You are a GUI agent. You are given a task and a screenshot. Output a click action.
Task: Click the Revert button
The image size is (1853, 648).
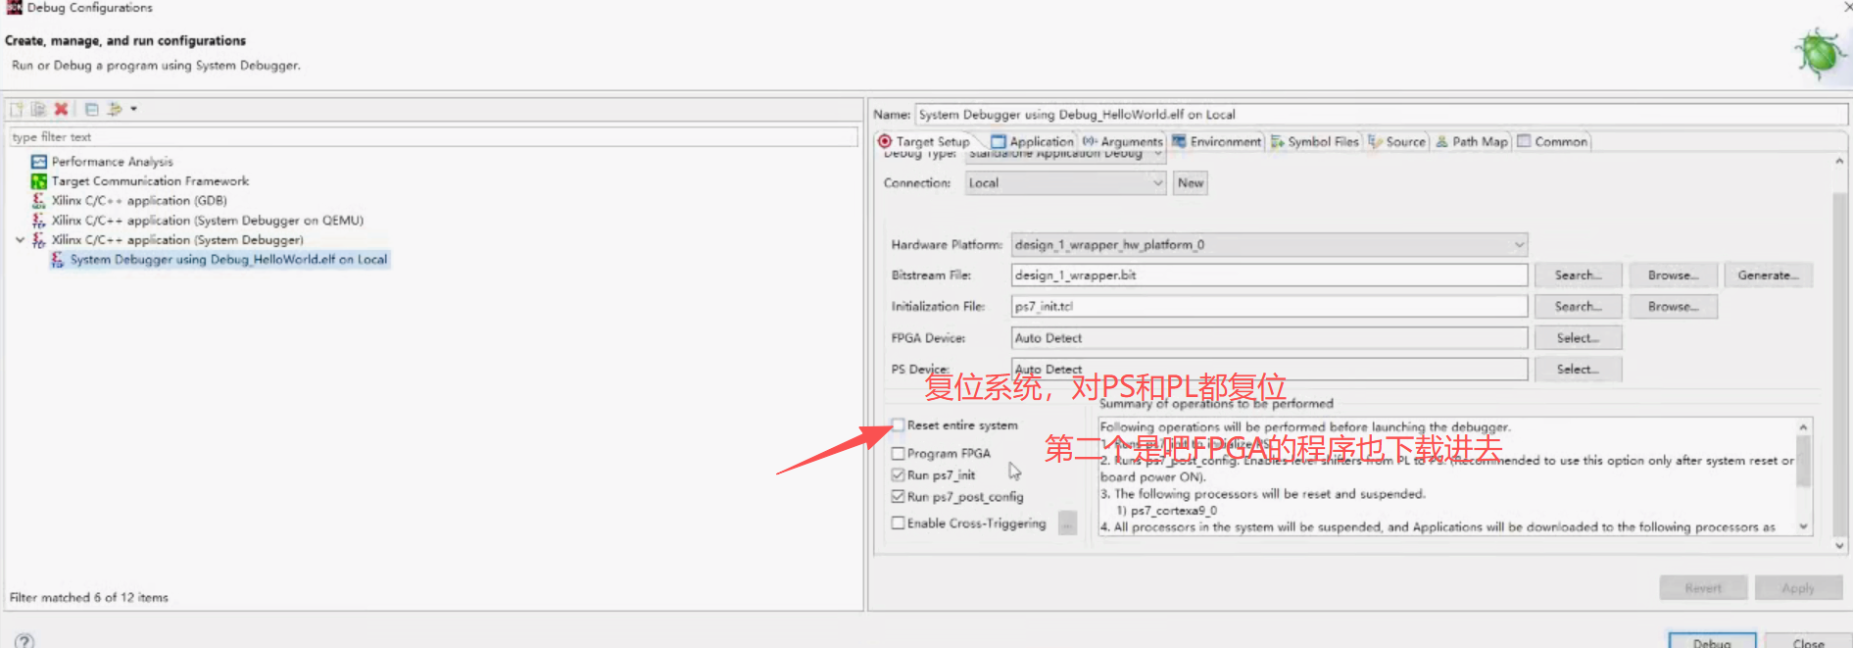coord(1703,588)
